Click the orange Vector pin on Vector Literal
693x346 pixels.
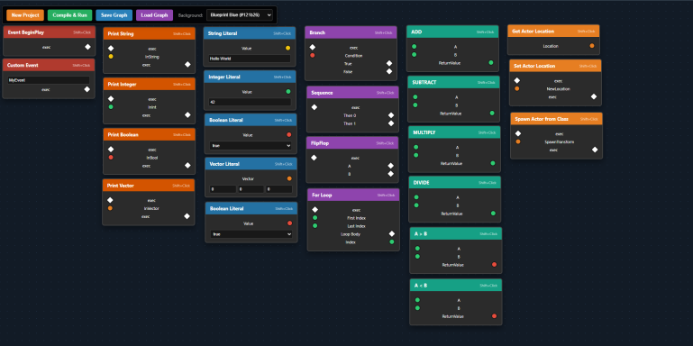click(289, 178)
